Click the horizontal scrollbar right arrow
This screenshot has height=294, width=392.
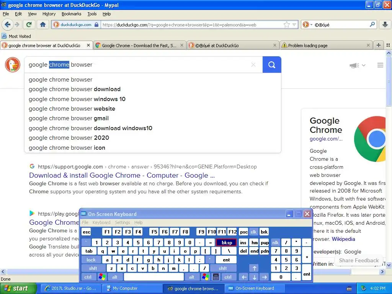(x=382, y=271)
